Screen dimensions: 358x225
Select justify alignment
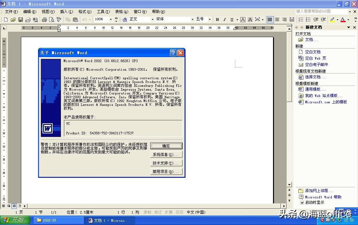270,20
